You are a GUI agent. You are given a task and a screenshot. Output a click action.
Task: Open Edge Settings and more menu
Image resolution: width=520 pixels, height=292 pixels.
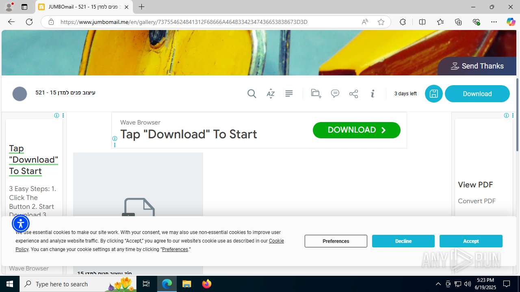coord(494,22)
